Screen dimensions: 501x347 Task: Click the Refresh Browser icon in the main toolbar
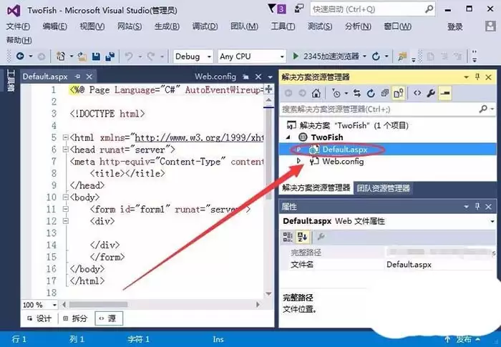[x=376, y=57]
